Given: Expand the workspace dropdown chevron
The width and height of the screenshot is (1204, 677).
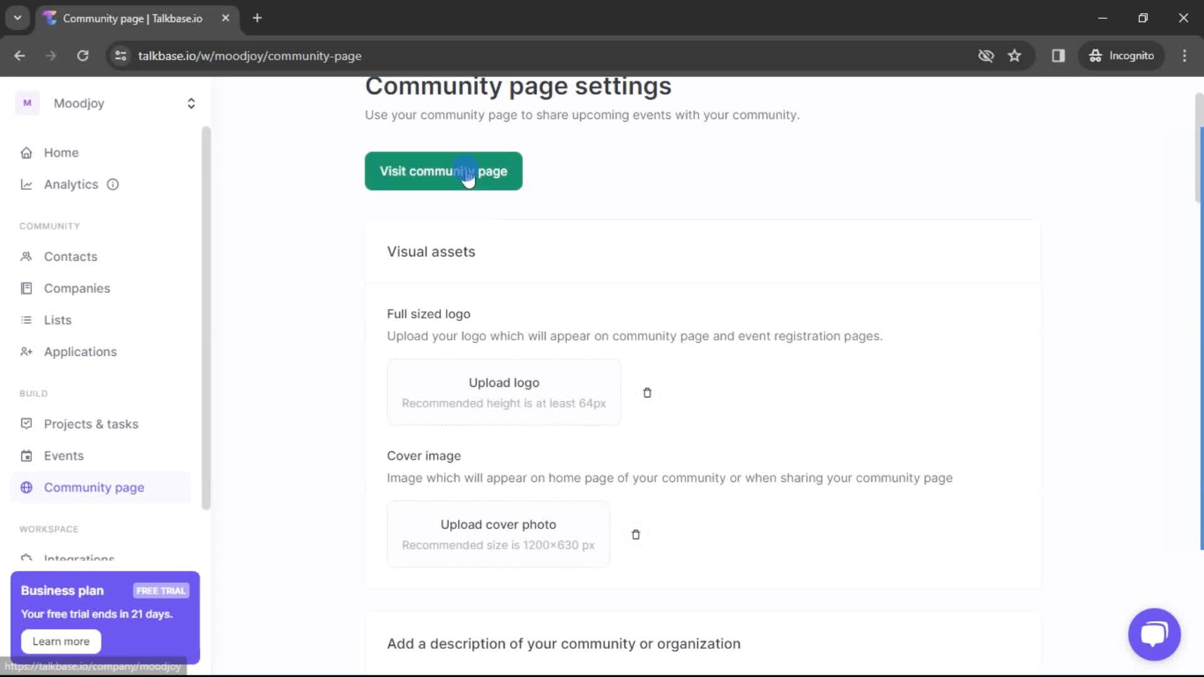Looking at the screenshot, I should coord(191,103).
